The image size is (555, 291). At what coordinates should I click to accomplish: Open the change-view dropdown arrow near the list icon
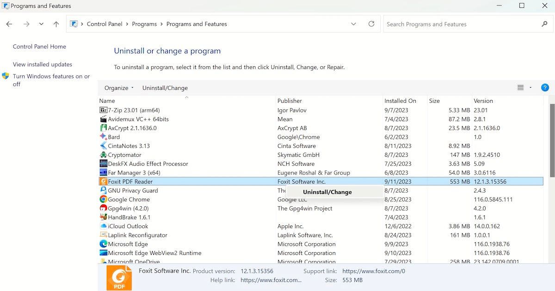pyautogui.click(x=530, y=87)
